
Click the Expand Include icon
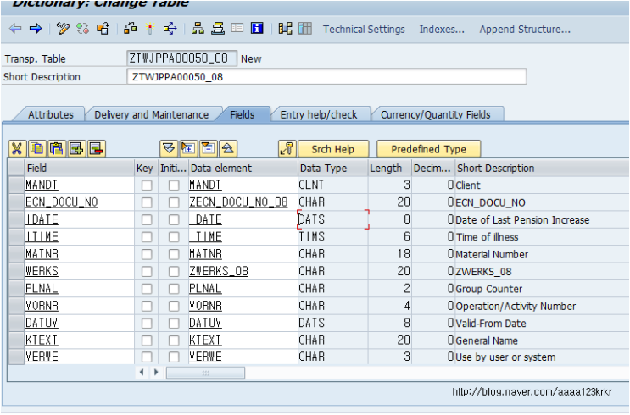pos(188,149)
